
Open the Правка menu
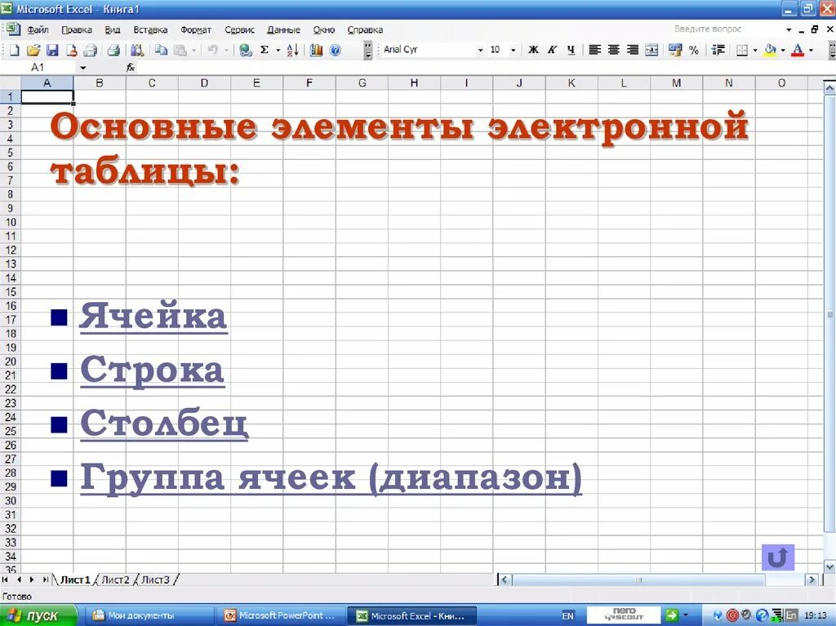(x=77, y=30)
